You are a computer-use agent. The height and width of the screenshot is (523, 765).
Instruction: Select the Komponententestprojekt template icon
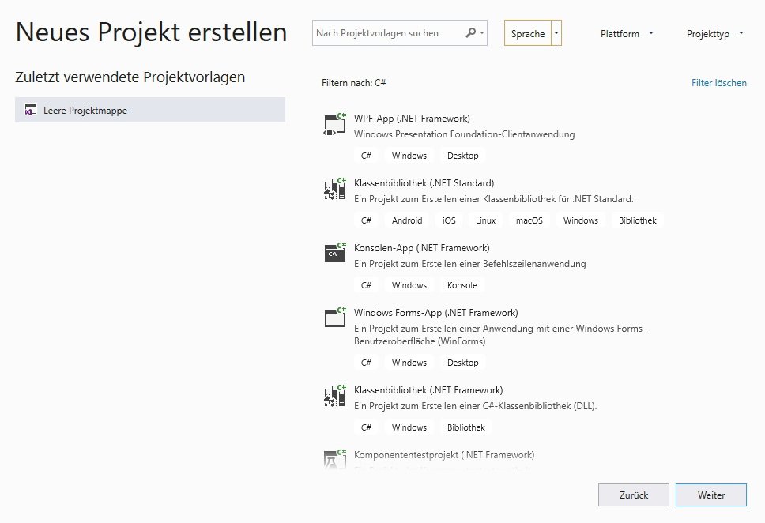click(334, 460)
